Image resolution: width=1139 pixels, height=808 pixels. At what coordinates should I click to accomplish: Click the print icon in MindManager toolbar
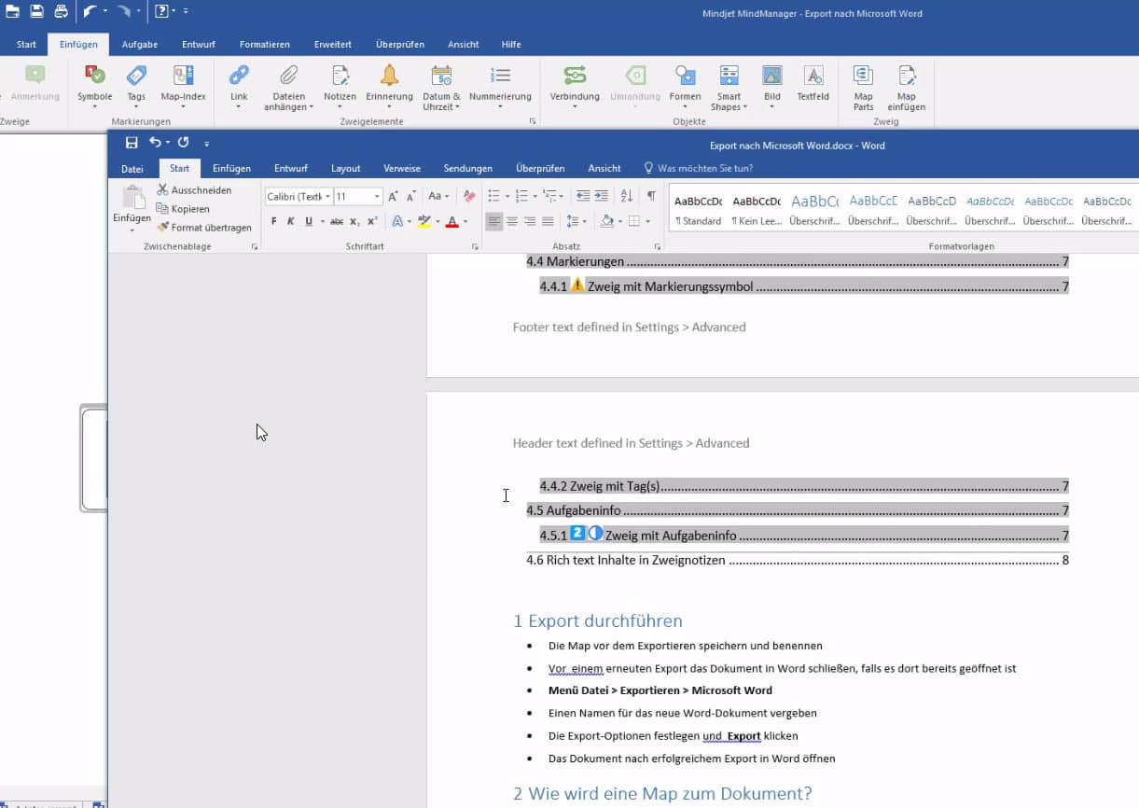(x=61, y=11)
